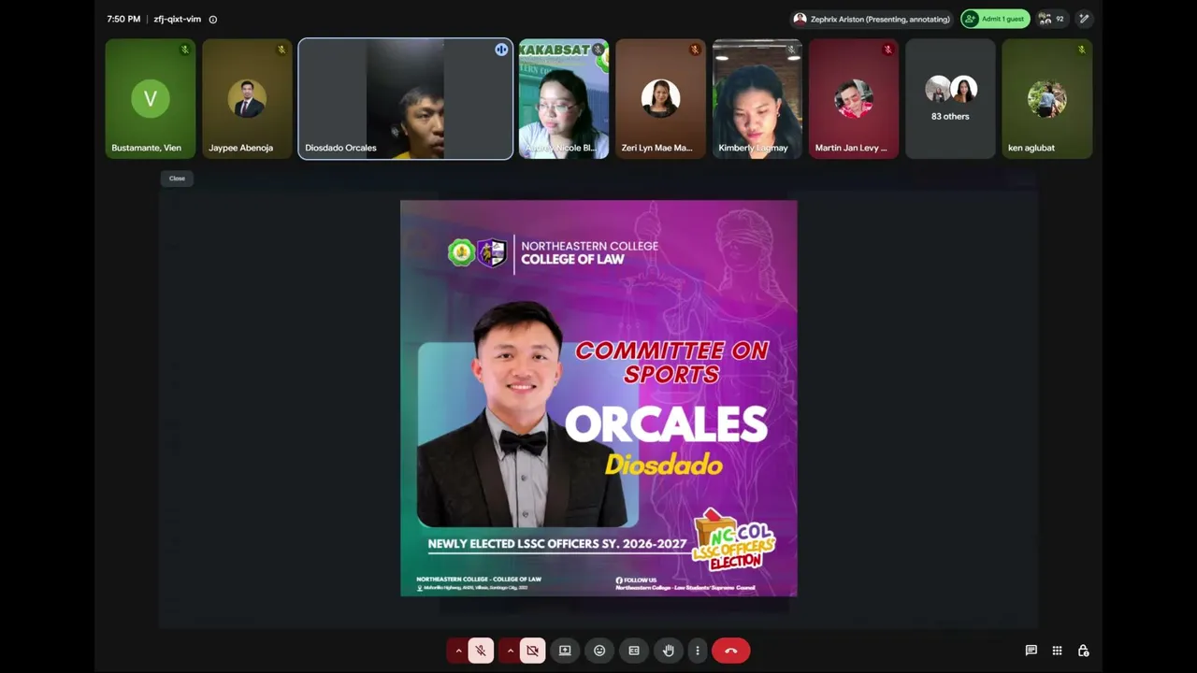This screenshot has height=673, width=1197.
Task: Open the activities grid icon
Action: click(x=1057, y=651)
